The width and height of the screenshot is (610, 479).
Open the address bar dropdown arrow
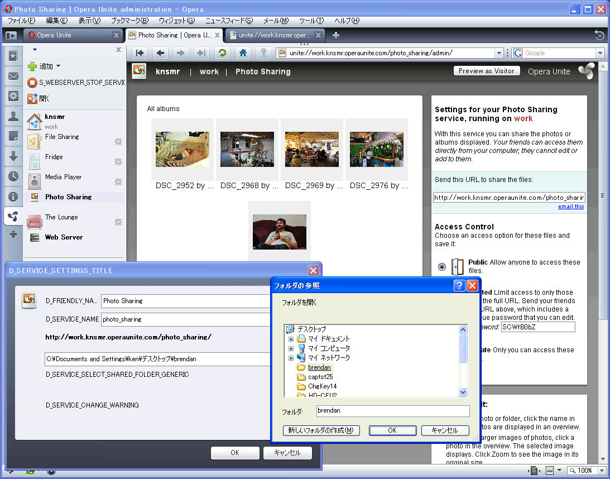point(499,53)
